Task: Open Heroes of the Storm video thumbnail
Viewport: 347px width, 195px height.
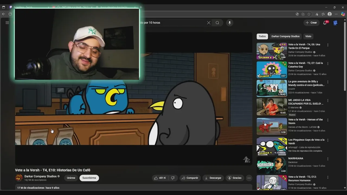Action: (272, 126)
